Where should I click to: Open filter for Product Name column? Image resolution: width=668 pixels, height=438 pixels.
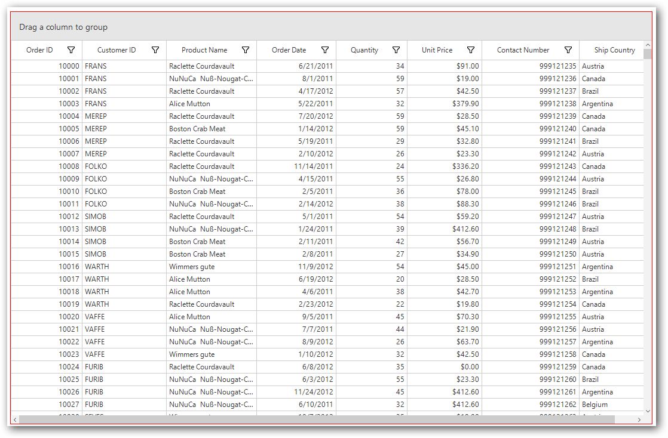(246, 50)
